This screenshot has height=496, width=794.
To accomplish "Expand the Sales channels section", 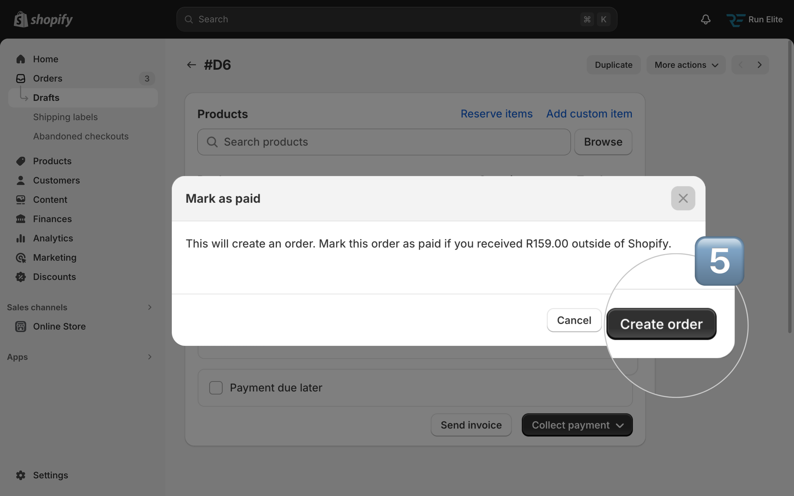I will [150, 307].
